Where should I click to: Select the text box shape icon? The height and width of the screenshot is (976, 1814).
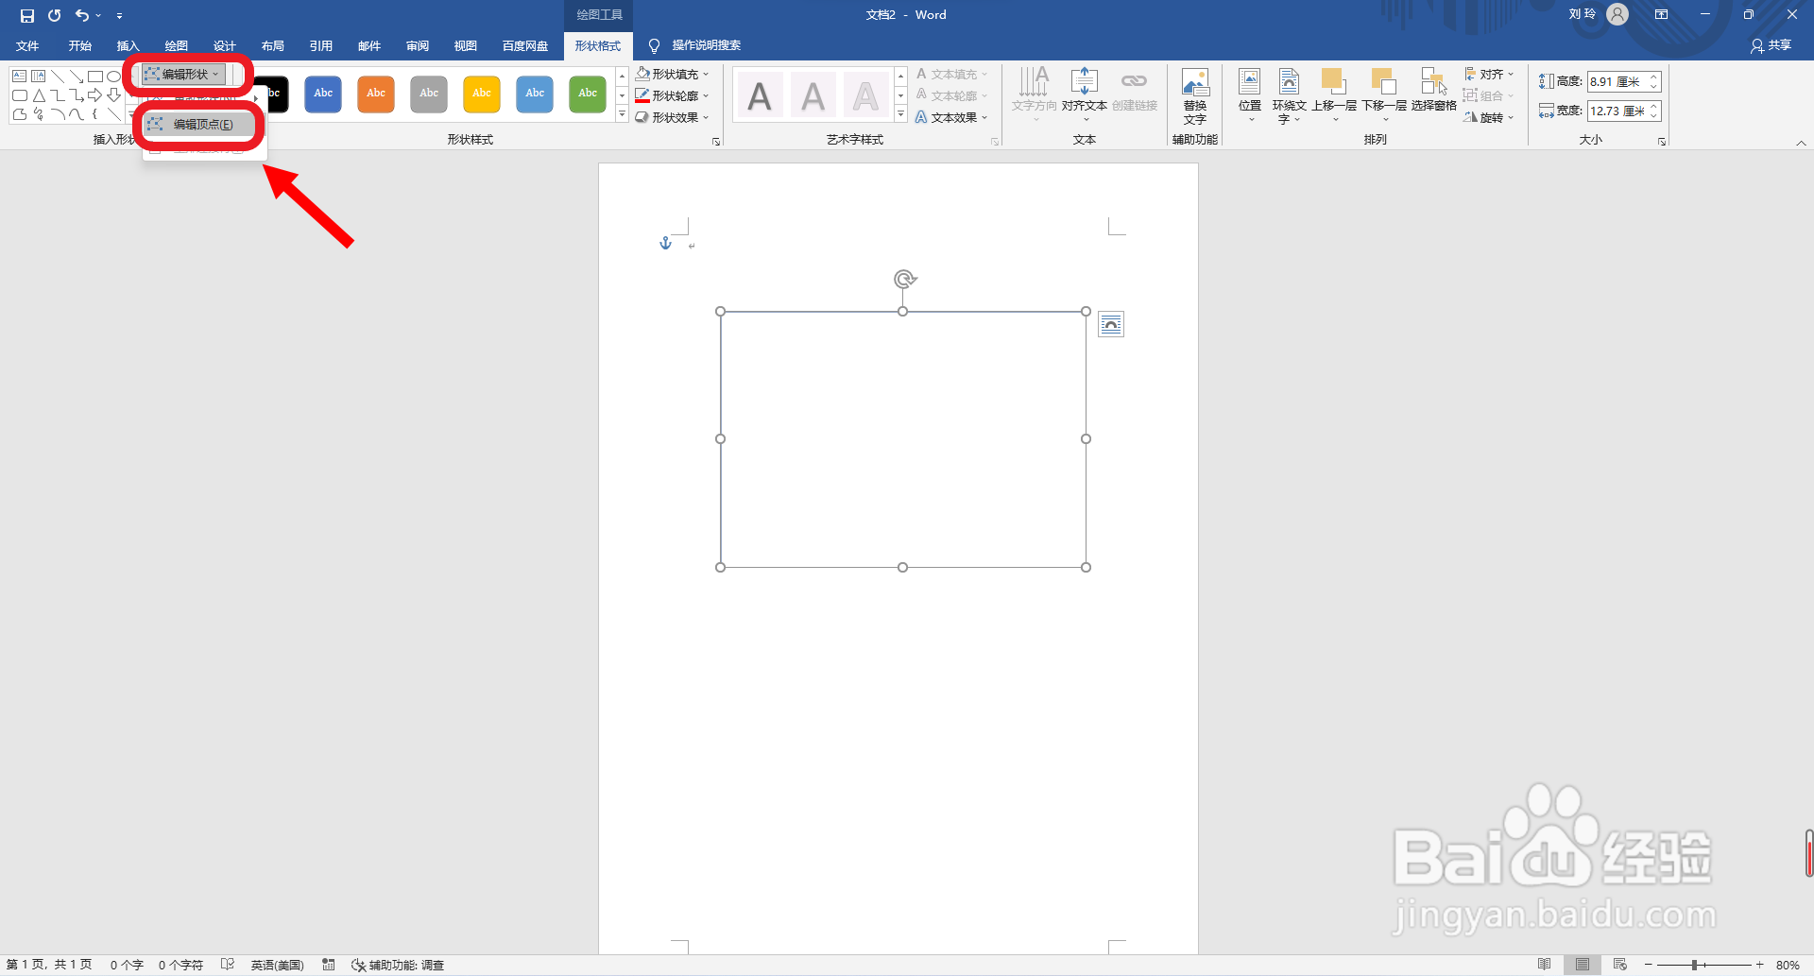point(19,76)
